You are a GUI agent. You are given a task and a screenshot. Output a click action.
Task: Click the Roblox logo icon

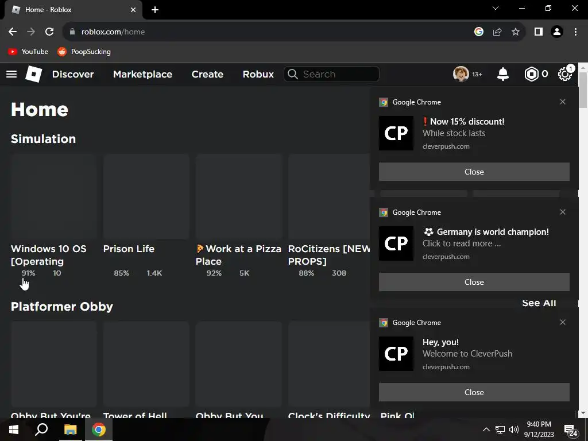tap(33, 73)
